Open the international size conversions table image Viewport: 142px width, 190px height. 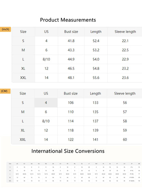[74, 172]
